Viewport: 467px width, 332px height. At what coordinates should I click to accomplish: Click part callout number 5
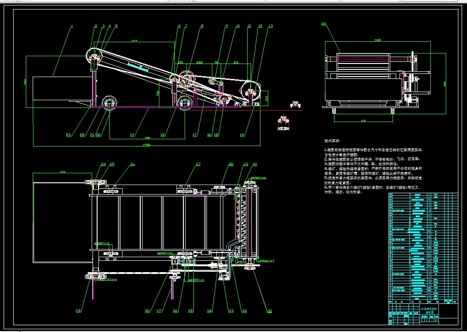pyautogui.click(x=116, y=26)
